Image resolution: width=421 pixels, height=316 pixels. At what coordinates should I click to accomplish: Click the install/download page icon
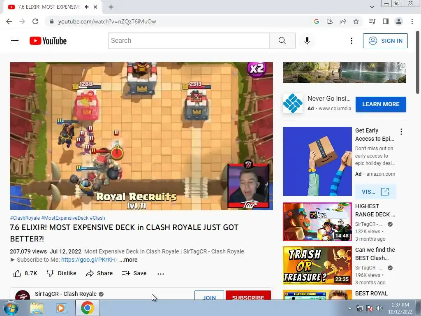(x=329, y=21)
